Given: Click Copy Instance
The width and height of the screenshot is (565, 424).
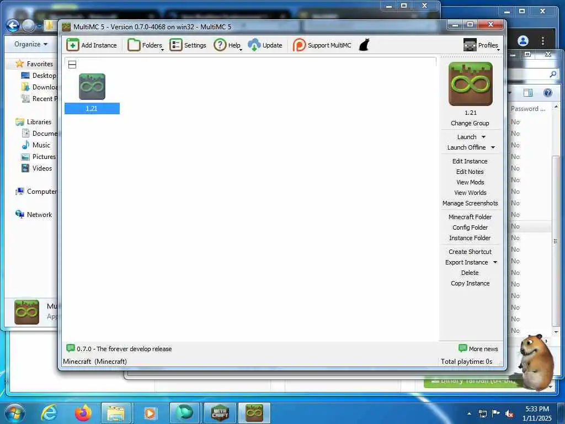Looking at the screenshot, I should coord(470,283).
